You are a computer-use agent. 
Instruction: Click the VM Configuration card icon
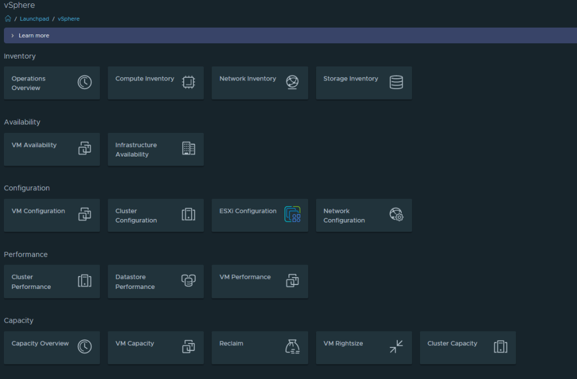(85, 215)
